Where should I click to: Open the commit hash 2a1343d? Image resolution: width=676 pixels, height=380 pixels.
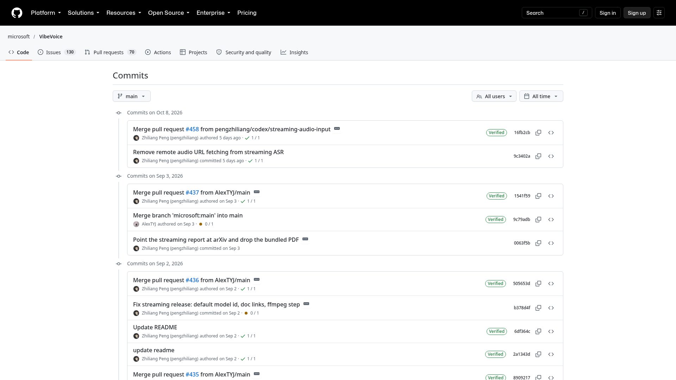(x=521, y=354)
